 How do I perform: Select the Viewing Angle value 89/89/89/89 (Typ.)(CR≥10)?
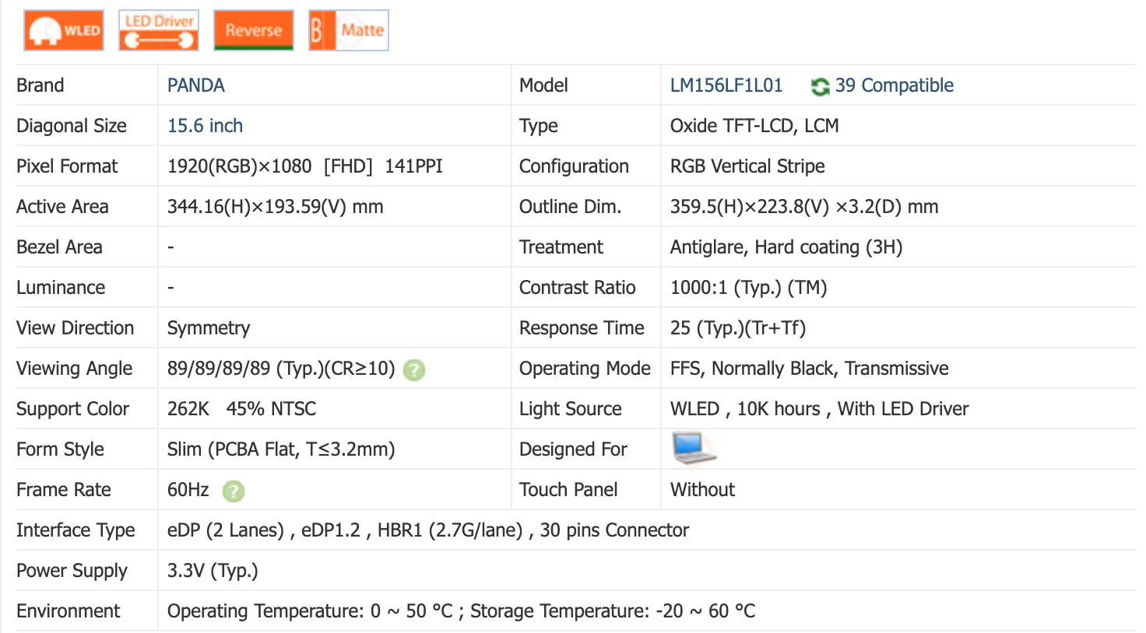(281, 369)
